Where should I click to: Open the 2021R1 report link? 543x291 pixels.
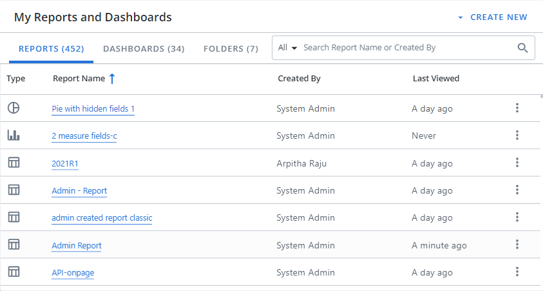[64, 164]
